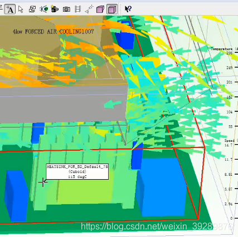Select the single green arrow on grey block
The image size is (238, 237).
coord(113,104)
